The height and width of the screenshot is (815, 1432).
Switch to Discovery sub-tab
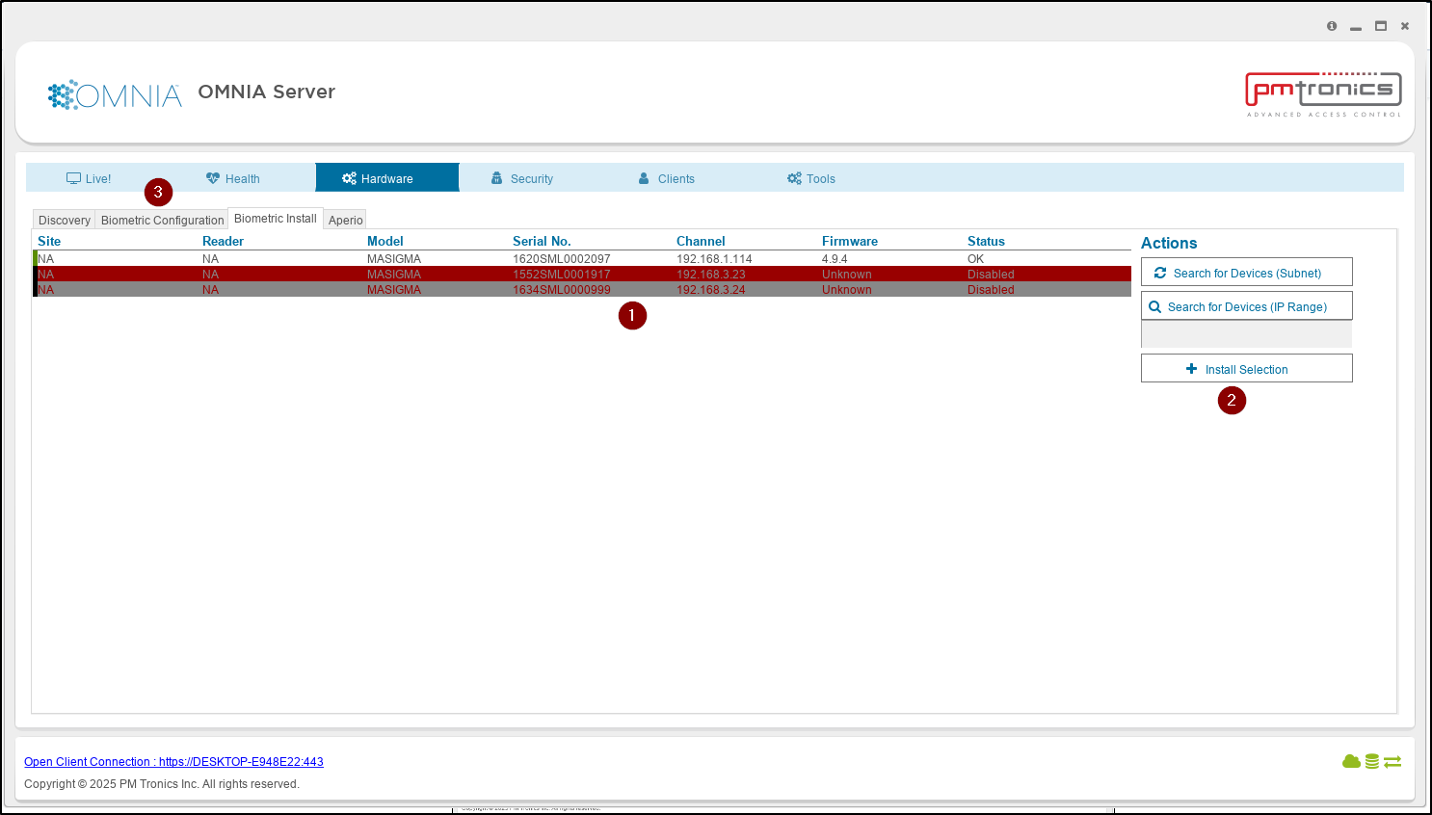click(x=65, y=220)
